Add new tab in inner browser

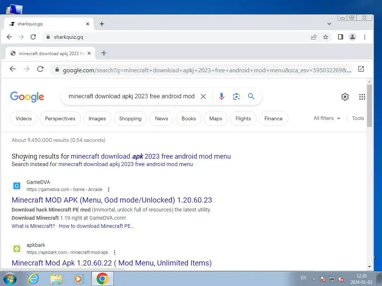[104, 53]
